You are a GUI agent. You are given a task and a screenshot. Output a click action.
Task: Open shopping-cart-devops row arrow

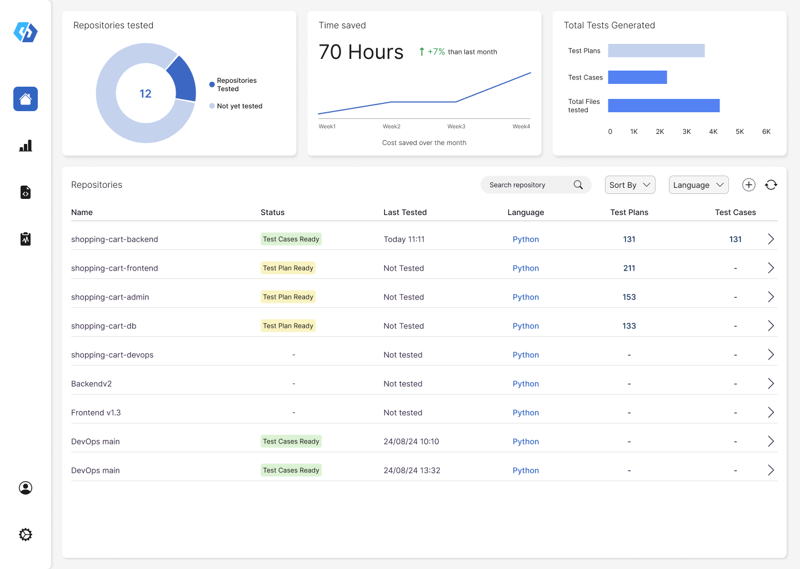(771, 355)
